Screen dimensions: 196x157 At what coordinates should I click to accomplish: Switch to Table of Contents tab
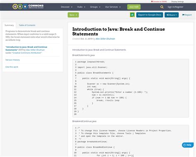point(27,25)
